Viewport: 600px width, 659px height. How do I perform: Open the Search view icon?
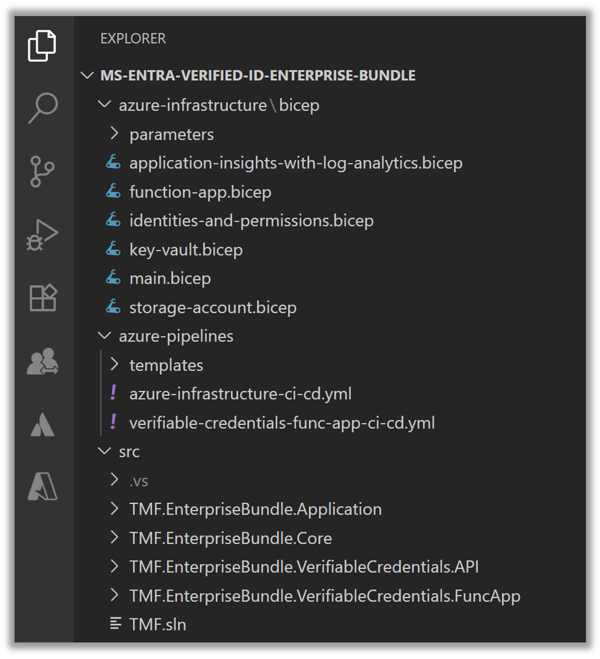[43, 107]
